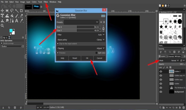Hide the Outline 2 layer
This screenshot has width=186, height=110.
point(161,72)
